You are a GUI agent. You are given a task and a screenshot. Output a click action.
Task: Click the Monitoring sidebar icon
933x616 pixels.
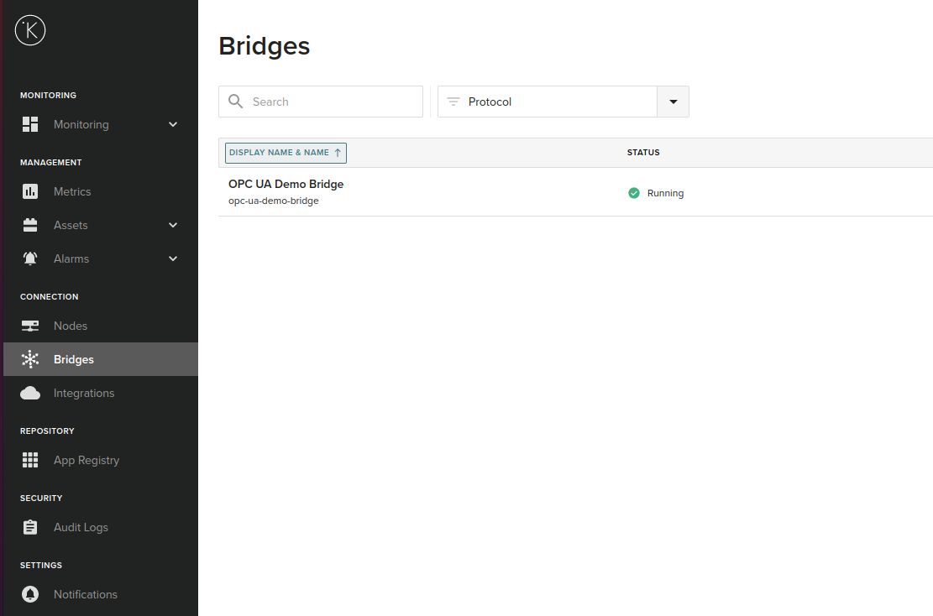(31, 124)
